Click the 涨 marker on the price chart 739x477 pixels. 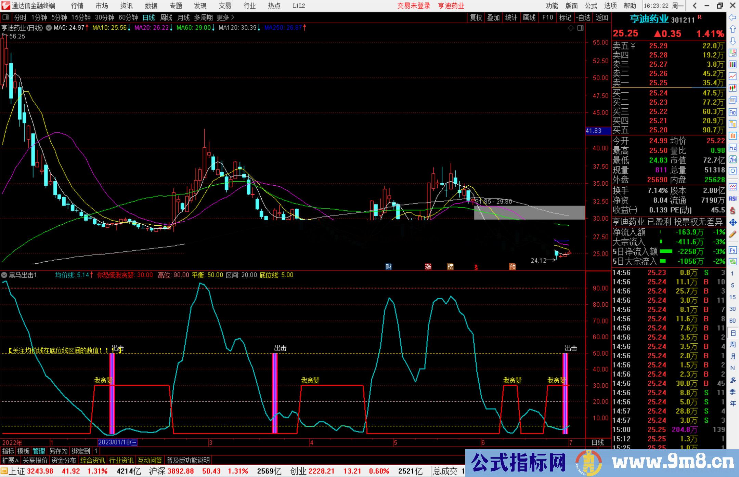pos(428,267)
